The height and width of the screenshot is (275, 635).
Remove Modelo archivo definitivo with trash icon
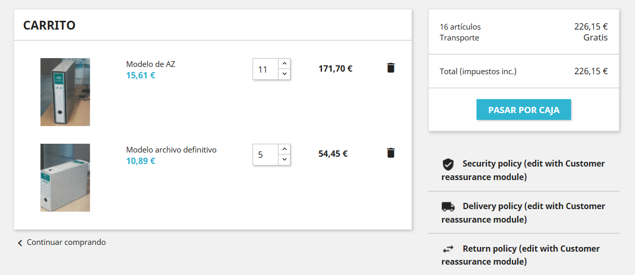tap(391, 153)
